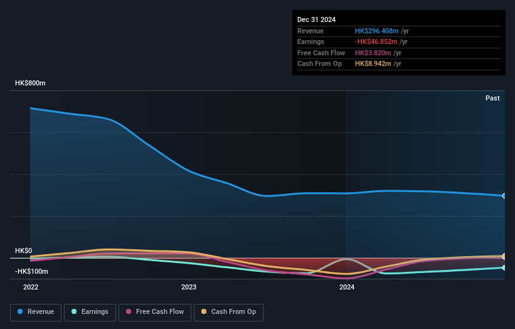Click the HK$8.942m cash from op value

pyautogui.click(x=373, y=64)
